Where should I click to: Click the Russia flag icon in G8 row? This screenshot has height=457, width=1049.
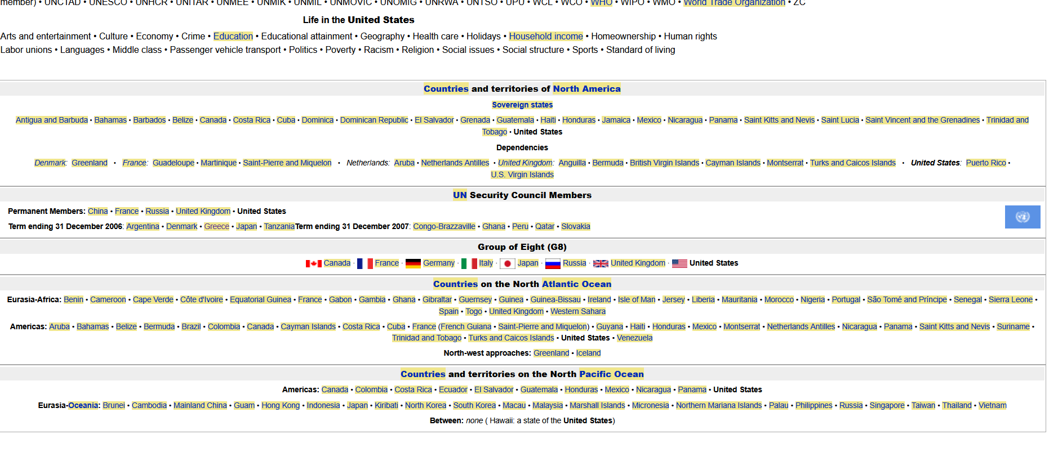(x=553, y=263)
